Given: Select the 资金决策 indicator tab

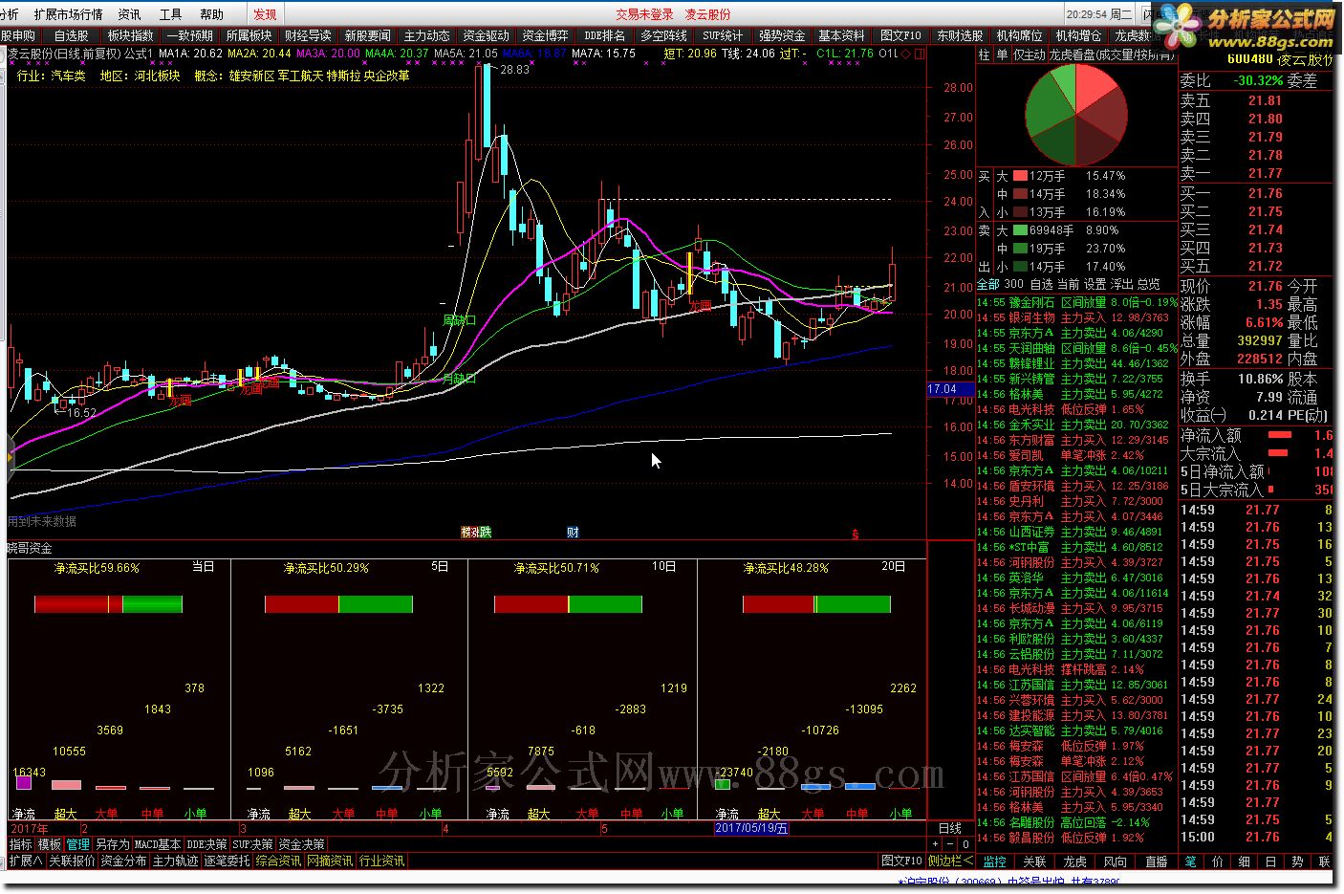Looking at the screenshot, I should [301, 844].
